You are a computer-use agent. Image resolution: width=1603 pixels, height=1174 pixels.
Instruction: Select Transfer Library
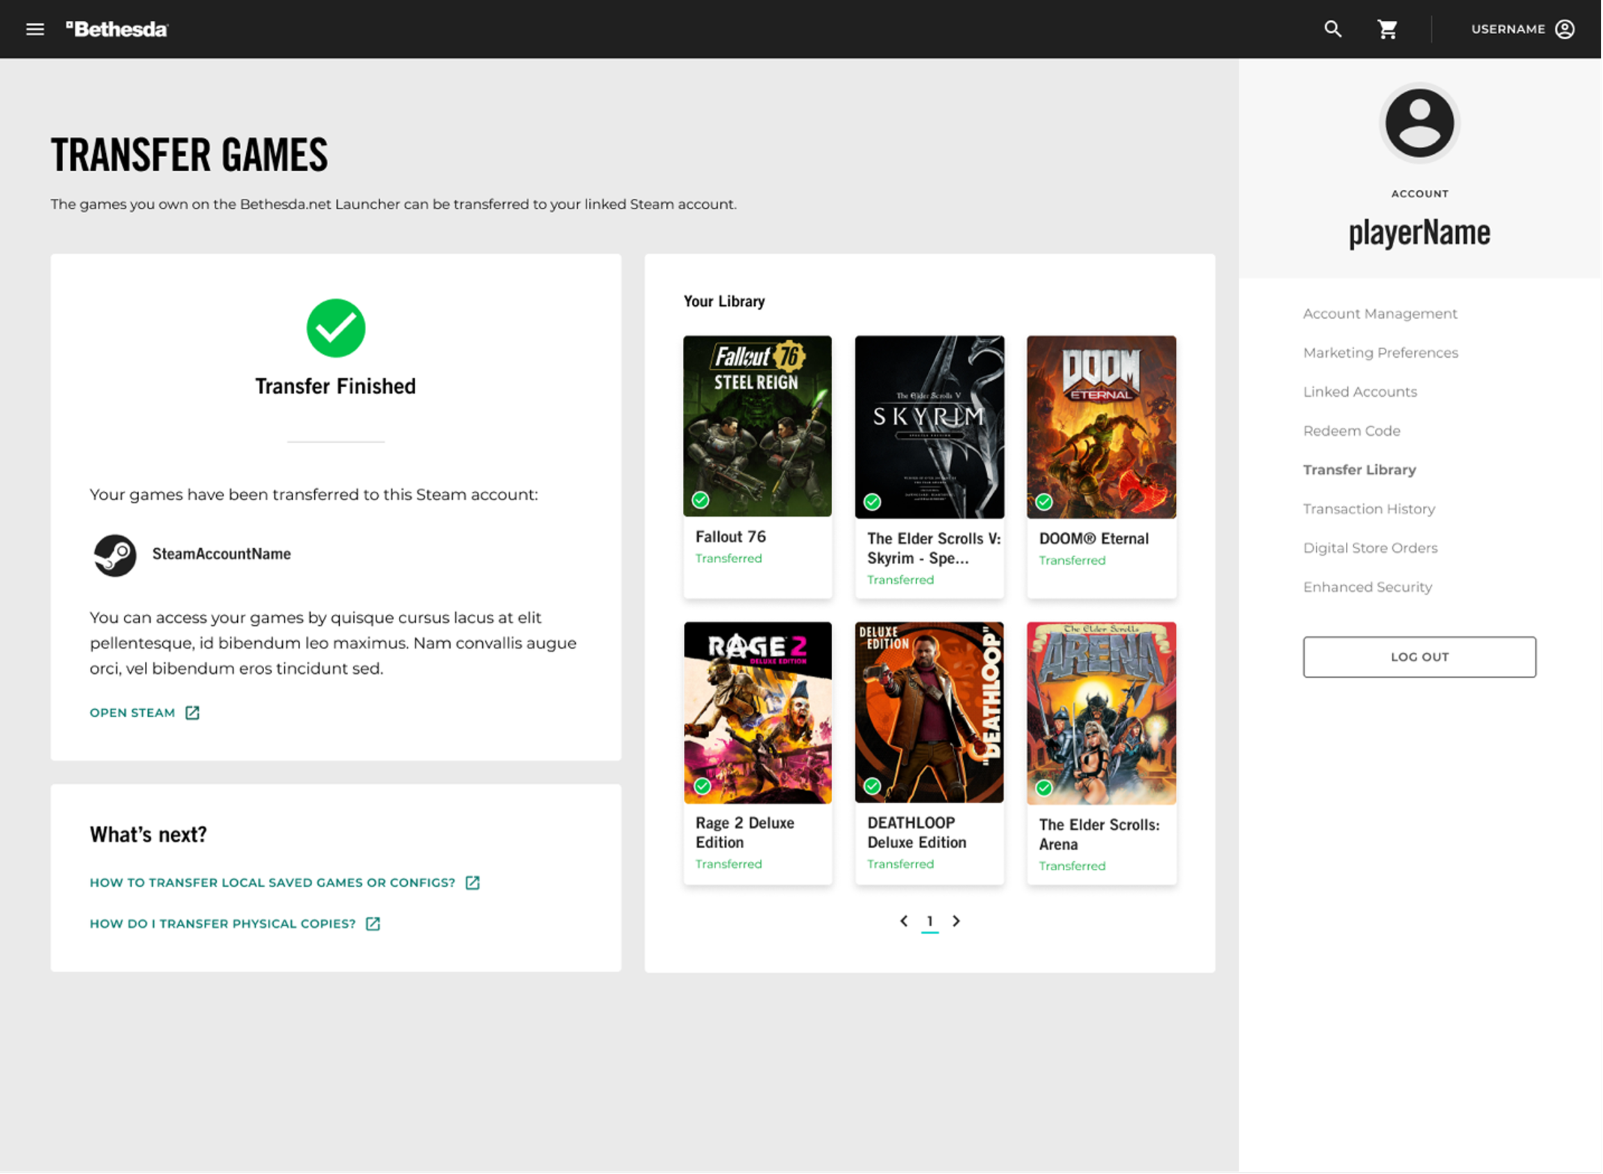pyautogui.click(x=1361, y=471)
